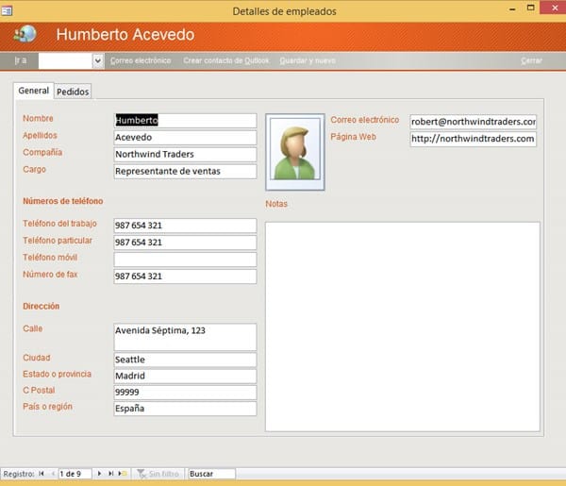Advance to the next record

click(100, 473)
